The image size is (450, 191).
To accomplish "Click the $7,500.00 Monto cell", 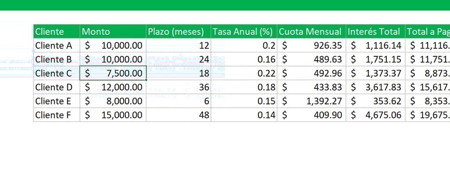I will (113, 73).
